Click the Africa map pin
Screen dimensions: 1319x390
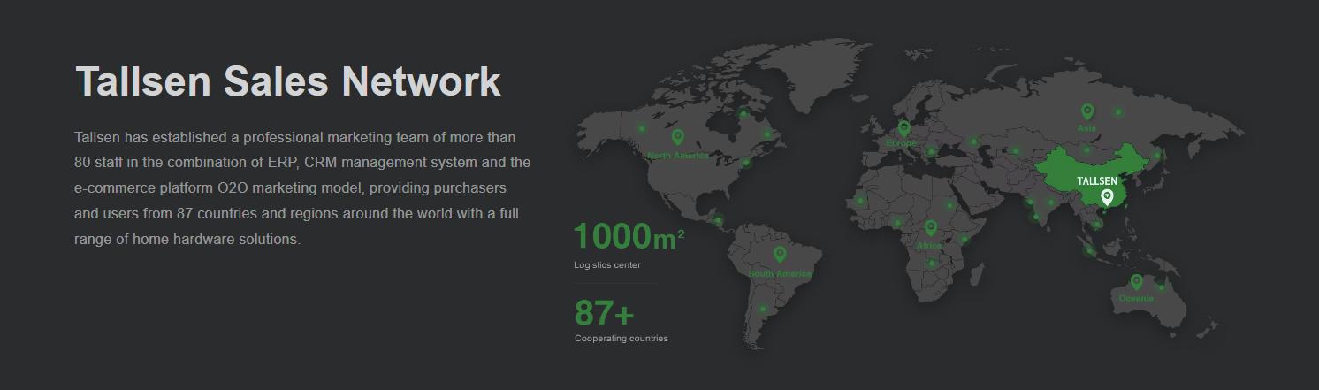tap(930, 228)
